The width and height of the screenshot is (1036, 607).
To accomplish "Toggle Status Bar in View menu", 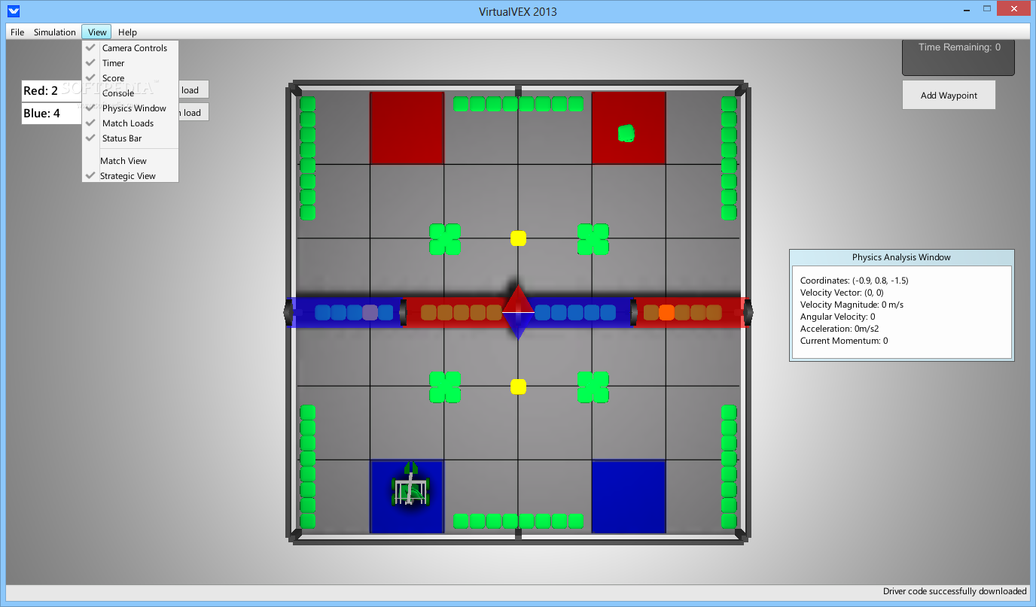I will (x=130, y=138).
